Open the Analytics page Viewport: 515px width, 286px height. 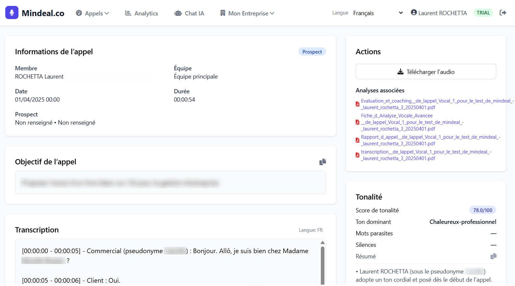pos(142,13)
